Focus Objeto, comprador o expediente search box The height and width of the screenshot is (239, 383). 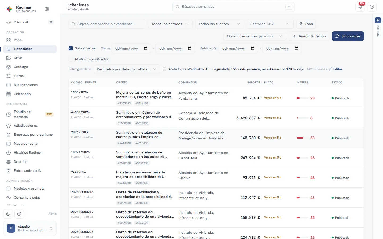pos(107,24)
